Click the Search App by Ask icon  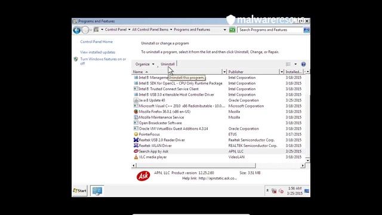pyautogui.click(x=136, y=151)
